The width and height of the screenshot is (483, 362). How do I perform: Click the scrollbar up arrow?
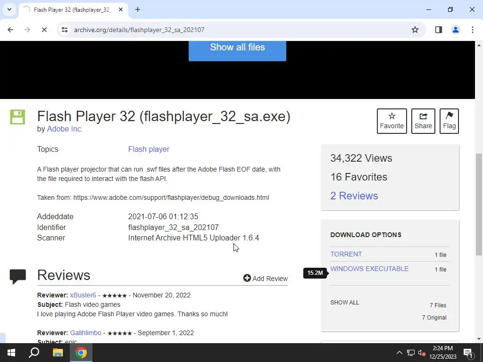(479, 45)
